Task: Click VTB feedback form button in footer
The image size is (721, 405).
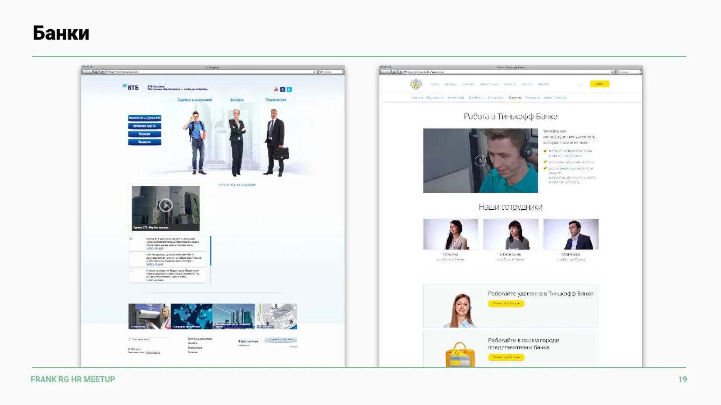Action: click(x=281, y=340)
